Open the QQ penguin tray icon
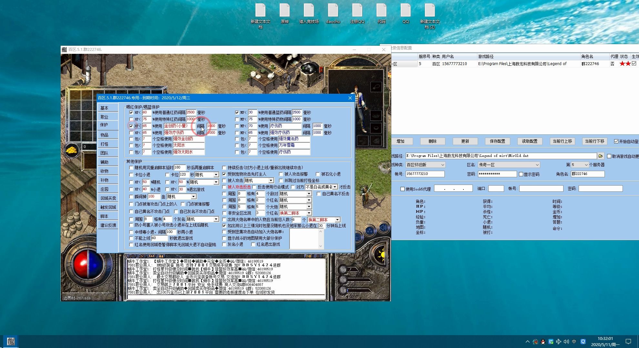The height and width of the screenshot is (348, 639). tap(543, 342)
